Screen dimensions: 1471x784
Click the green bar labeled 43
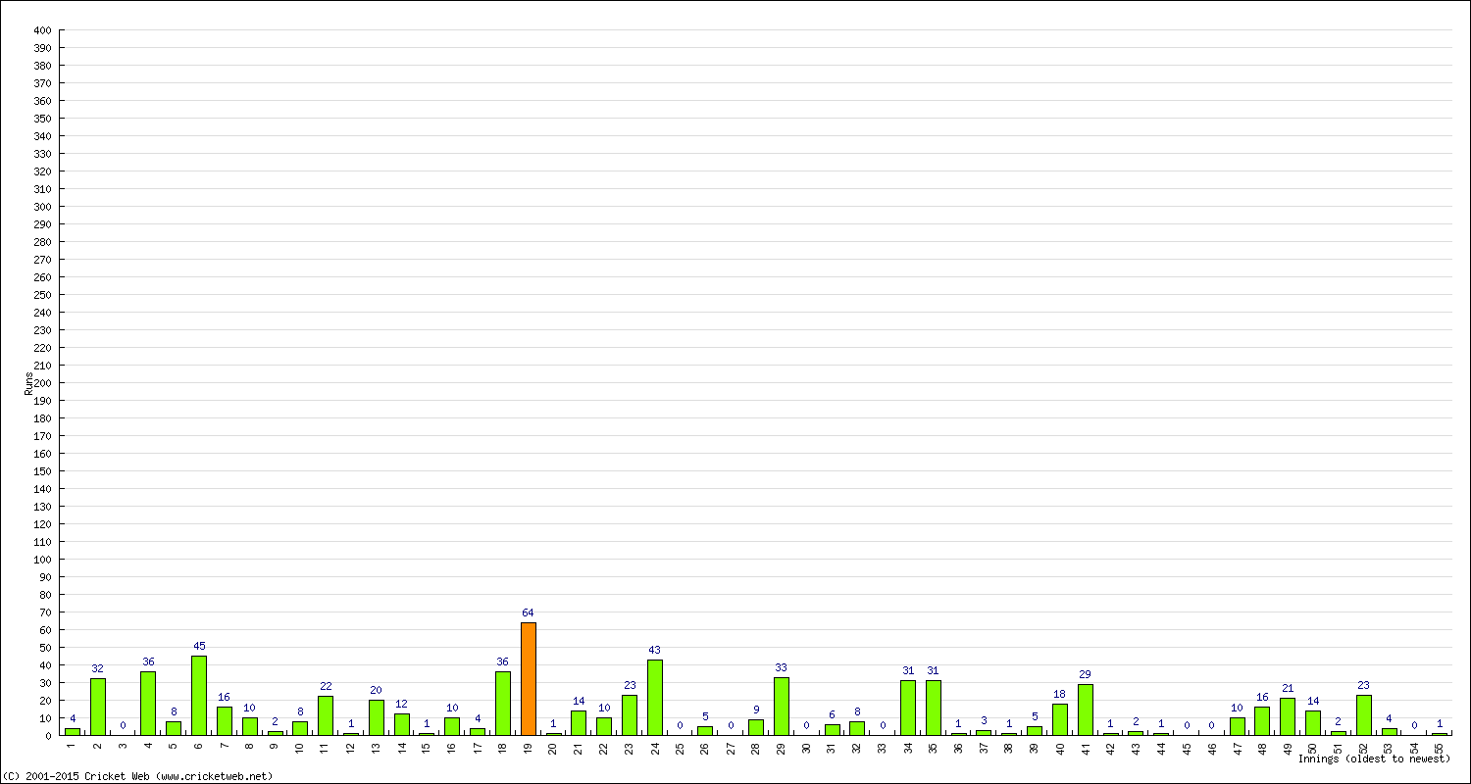tap(654, 698)
